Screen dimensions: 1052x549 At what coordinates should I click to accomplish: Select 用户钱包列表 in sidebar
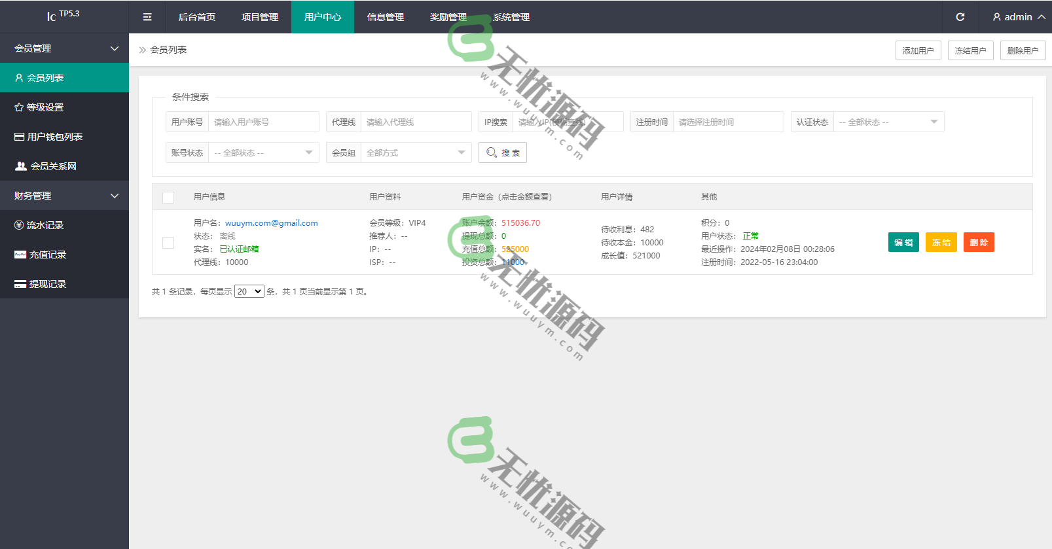coord(64,137)
